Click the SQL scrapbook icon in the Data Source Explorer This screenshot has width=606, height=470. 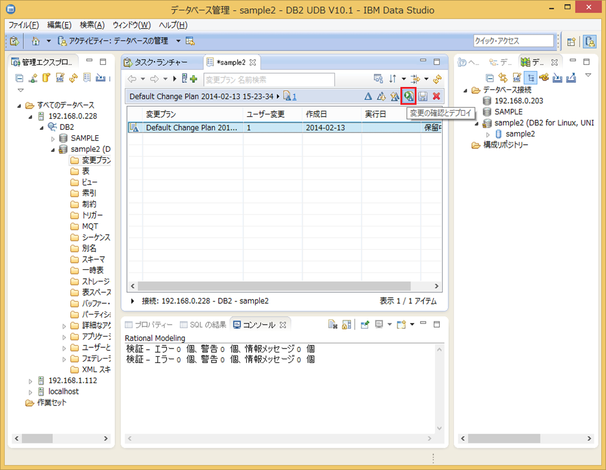point(517,78)
